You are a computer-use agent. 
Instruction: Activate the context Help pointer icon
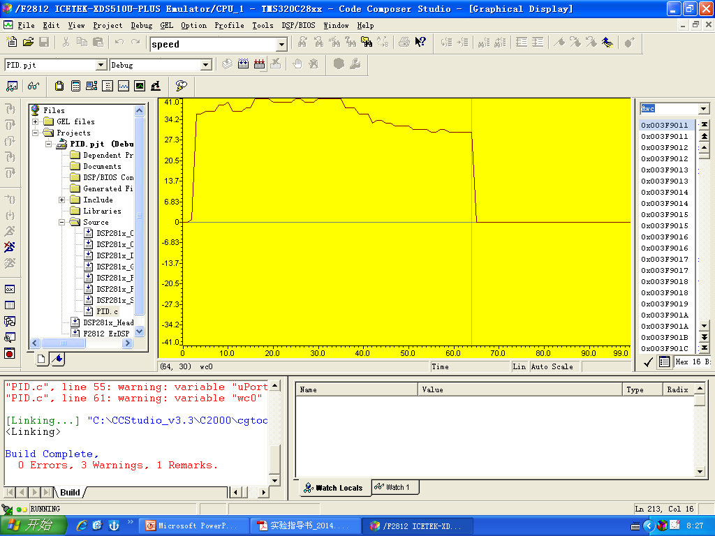(x=420, y=43)
